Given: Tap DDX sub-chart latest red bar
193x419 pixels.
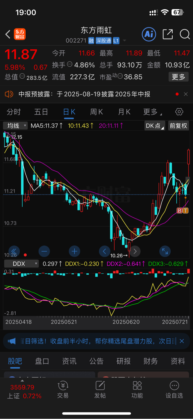Looking at the screenshot, I should (188, 271).
